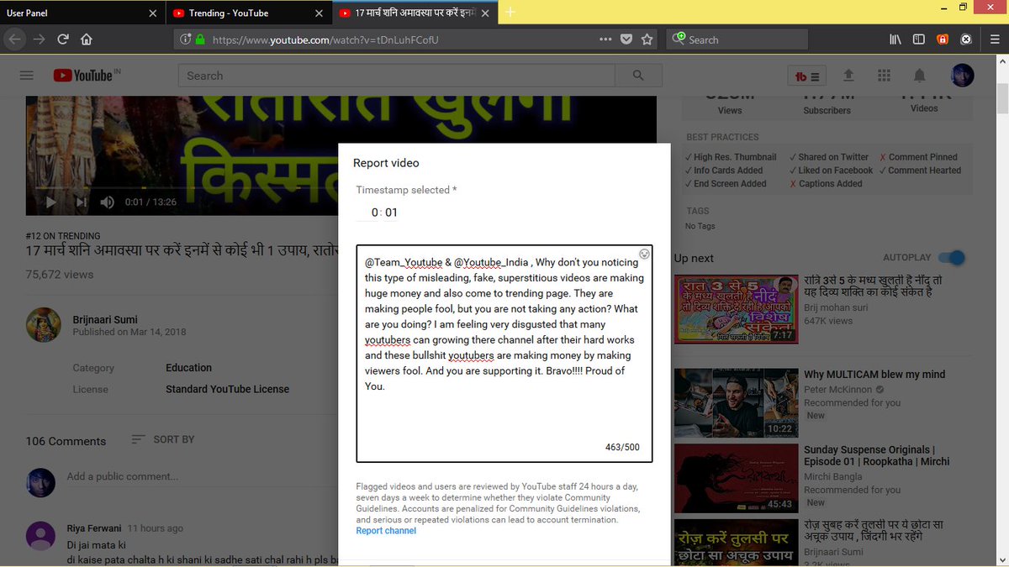Viewport: 1009px width, 567px height.
Task: Open the Sunday Suspense Originals video thumbnail
Action: coord(736,478)
